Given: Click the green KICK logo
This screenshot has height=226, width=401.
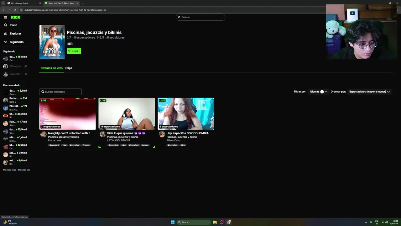Looking at the screenshot, I should (x=16, y=17).
